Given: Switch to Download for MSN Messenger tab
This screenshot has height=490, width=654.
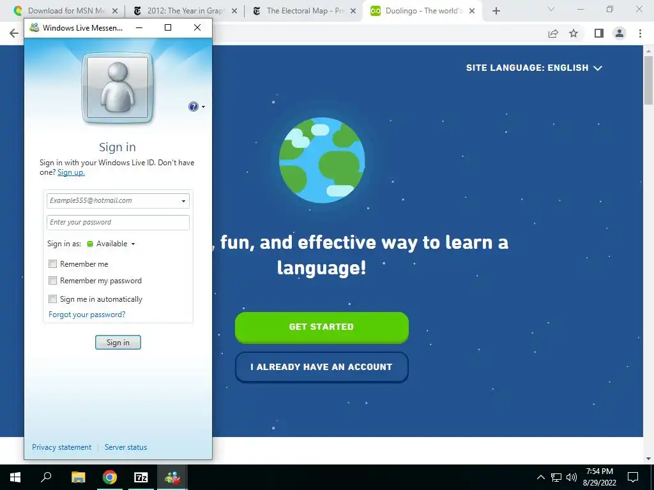Looking at the screenshot, I should (66, 11).
